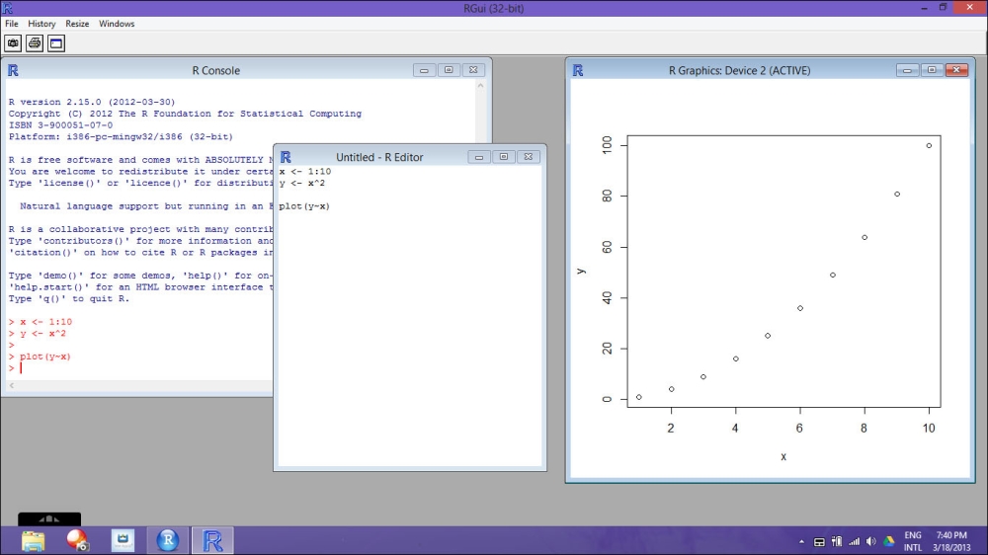Image resolution: width=988 pixels, height=555 pixels.
Task: Click the taskbar clock showing 7:40 PM
Action: pyautogui.click(x=951, y=541)
